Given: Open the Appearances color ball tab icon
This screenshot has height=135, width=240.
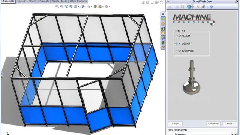Looking at the screenshot, I should point(163,43).
